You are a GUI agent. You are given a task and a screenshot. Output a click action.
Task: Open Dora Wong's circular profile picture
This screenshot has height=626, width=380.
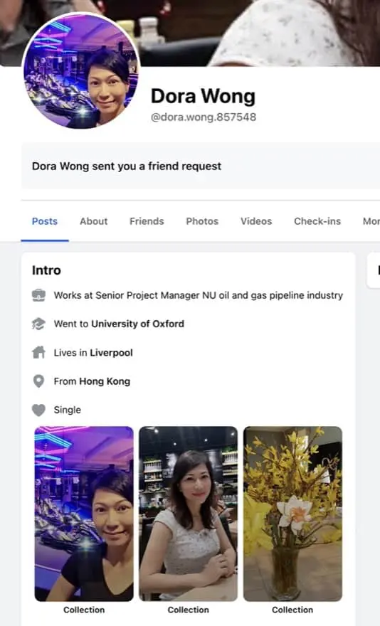click(x=81, y=70)
